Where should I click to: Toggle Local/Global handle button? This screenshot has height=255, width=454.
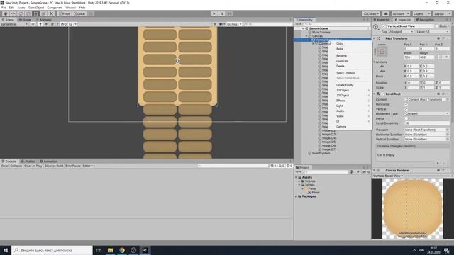point(79,13)
